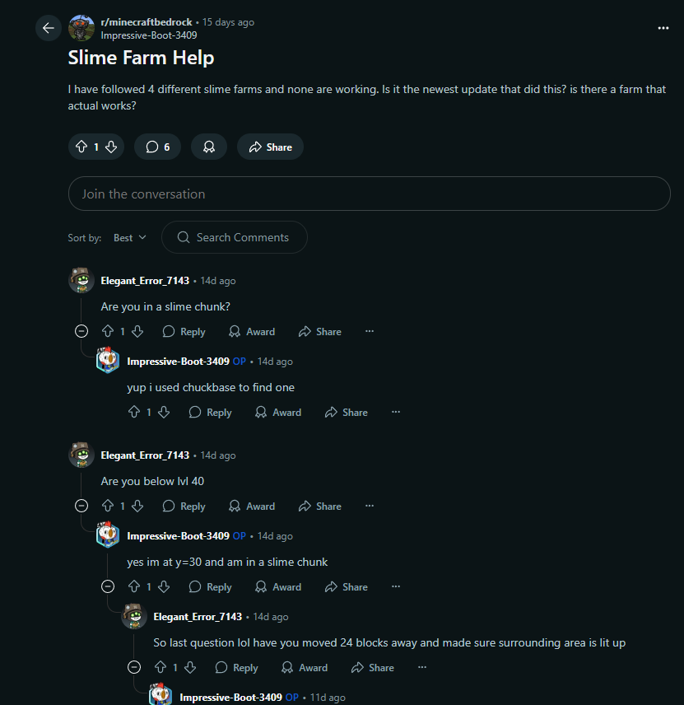This screenshot has width=684, height=705.
Task: Open the Sort by Best dropdown
Action: click(x=130, y=237)
